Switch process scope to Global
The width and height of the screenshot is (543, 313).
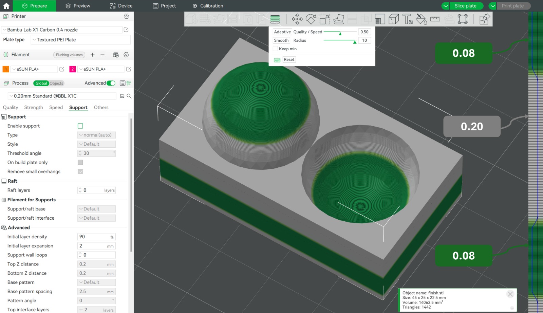[x=41, y=83]
